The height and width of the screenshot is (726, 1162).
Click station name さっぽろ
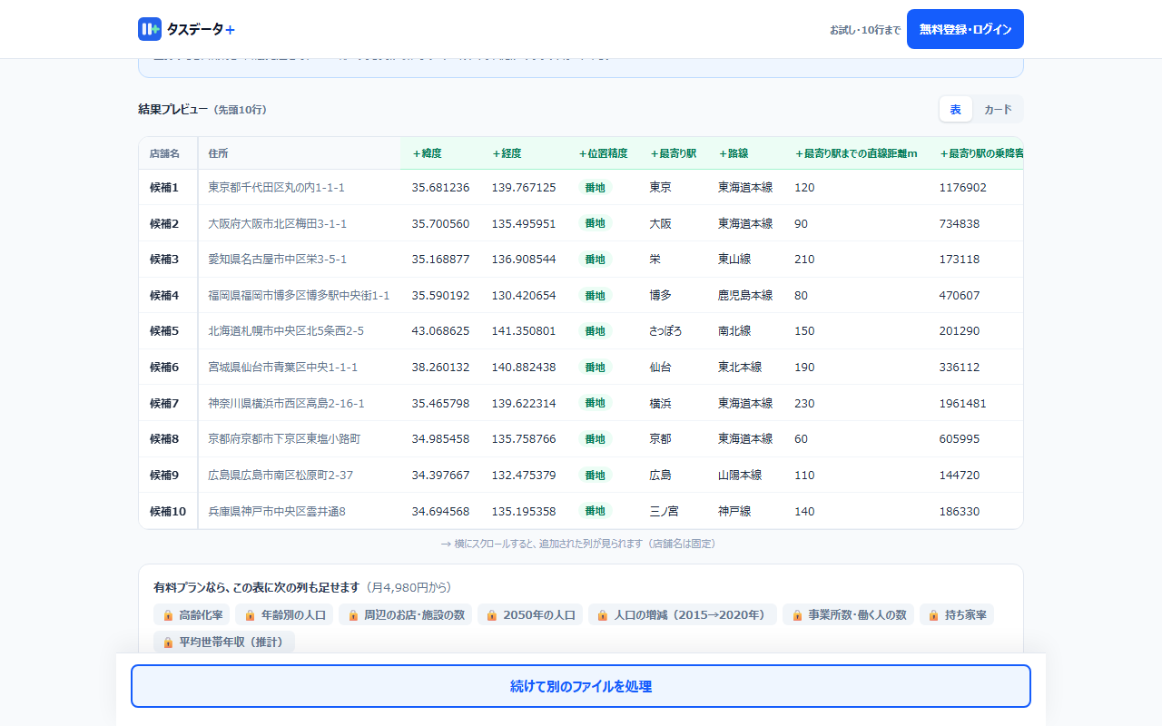665,331
